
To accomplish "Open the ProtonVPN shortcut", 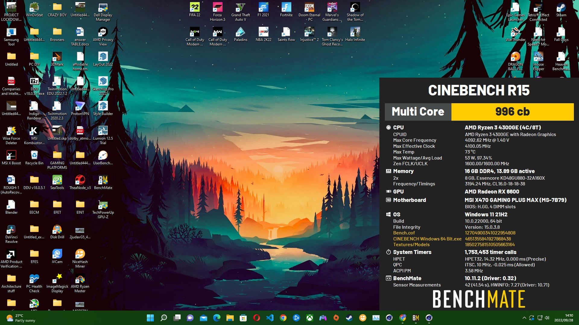I will coord(80,108).
